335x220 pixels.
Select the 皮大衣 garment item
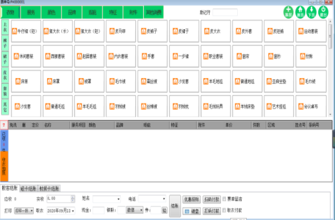216,31
